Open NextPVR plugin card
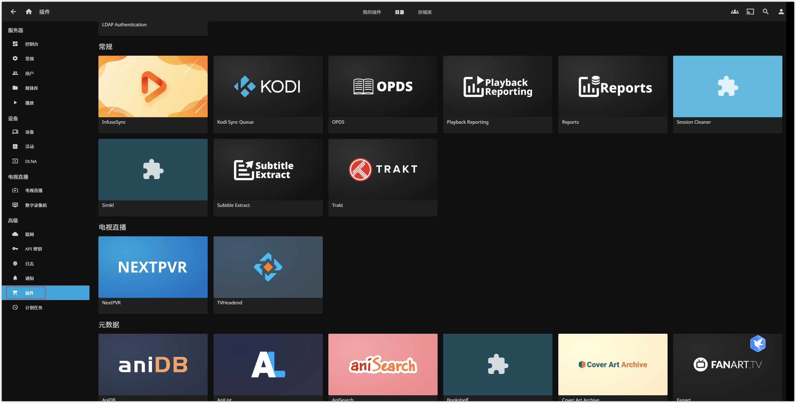This screenshot has width=796, height=403. [x=153, y=275]
